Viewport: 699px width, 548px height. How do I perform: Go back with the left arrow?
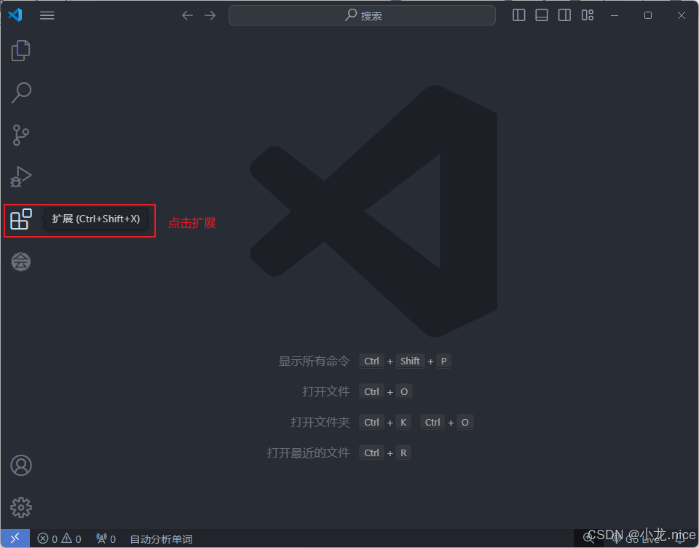pos(187,15)
